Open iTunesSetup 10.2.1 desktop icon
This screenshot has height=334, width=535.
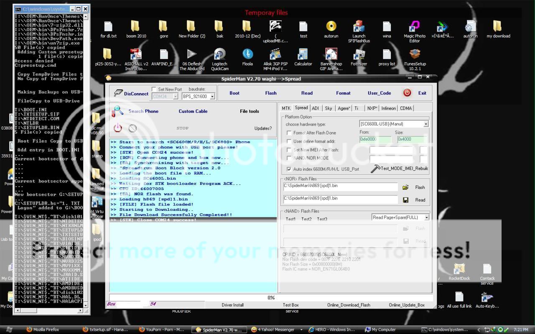click(x=415, y=55)
